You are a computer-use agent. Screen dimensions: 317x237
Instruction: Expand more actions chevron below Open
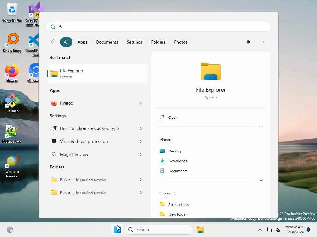pos(261,127)
